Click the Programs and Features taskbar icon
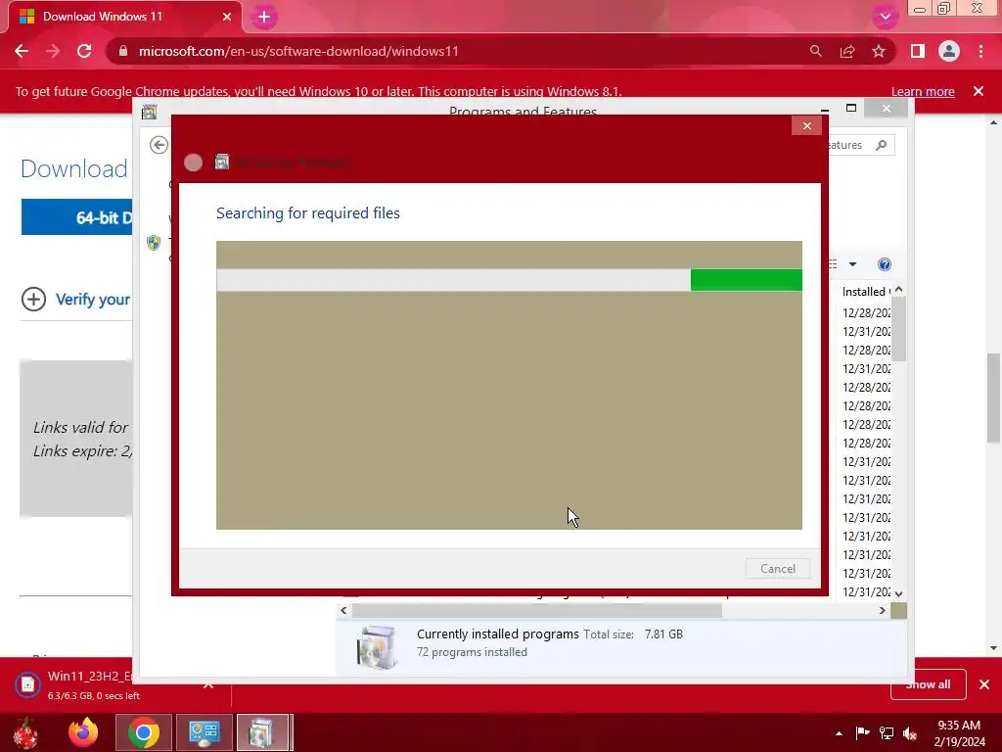The height and width of the screenshot is (752, 1002). (x=264, y=732)
